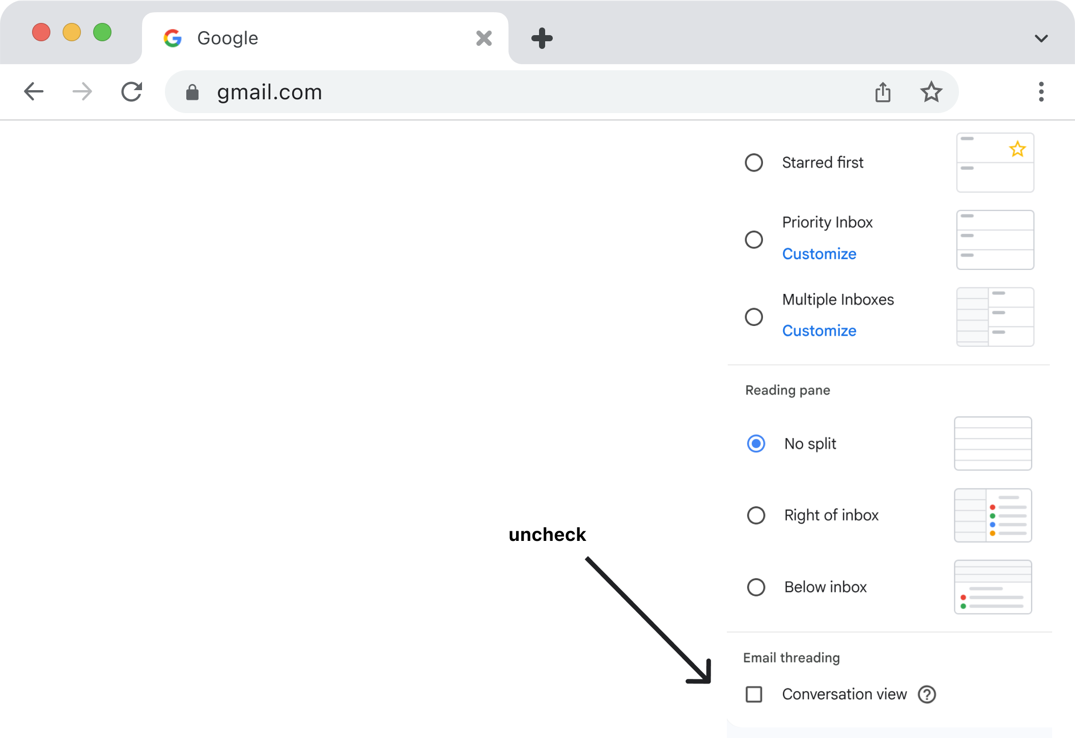Close the Google tab

point(484,38)
